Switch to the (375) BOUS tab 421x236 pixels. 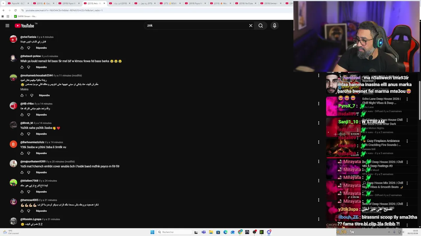pos(170,3)
